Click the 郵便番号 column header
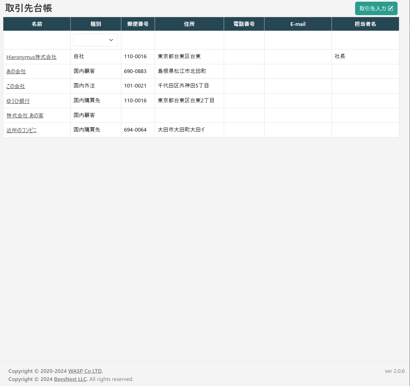This screenshot has height=386, width=410. click(x=138, y=24)
